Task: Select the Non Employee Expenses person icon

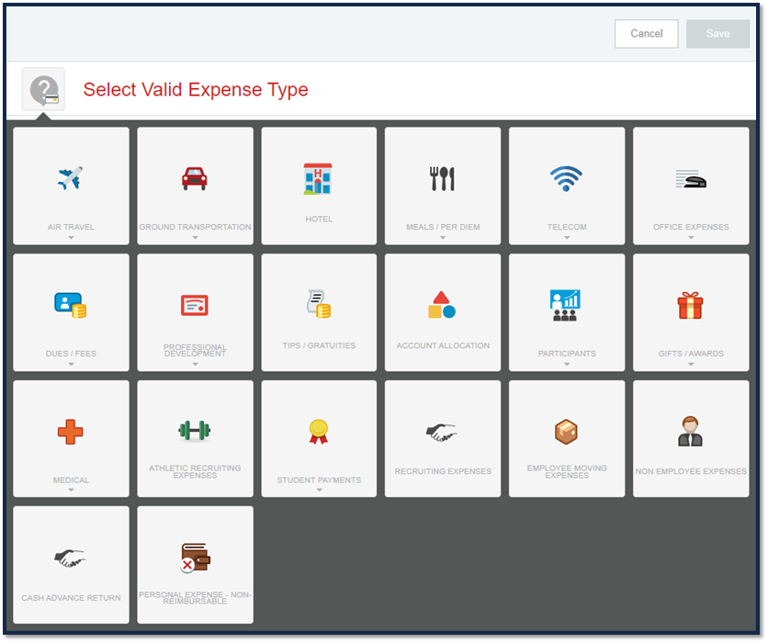Action: point(690,431)
